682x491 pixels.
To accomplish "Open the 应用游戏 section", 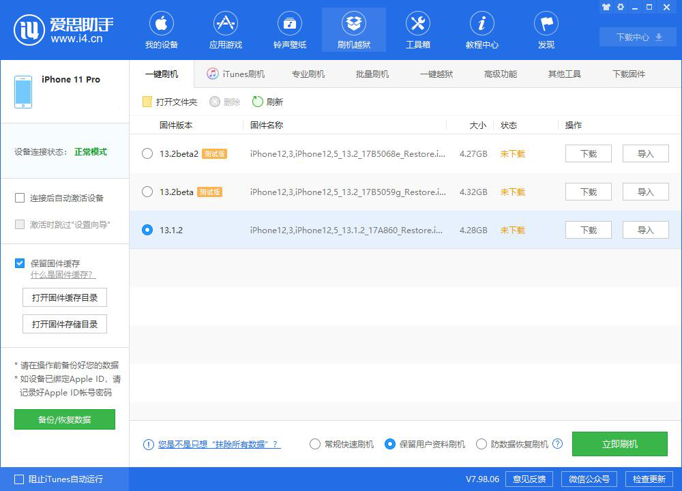I will point(225,29).
